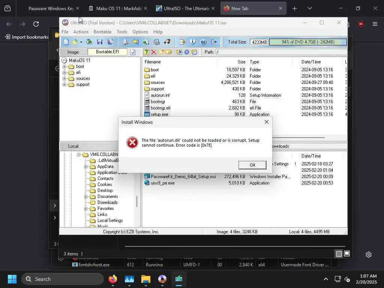The width and height of the screenshot is (384, 288).
Task: Open the Tools menu
Action: [122, 32]
